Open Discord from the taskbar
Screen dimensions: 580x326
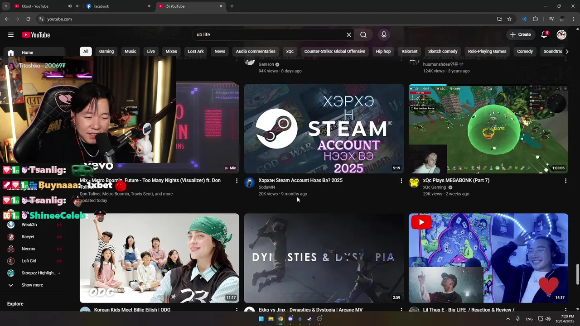pos(290,319)
